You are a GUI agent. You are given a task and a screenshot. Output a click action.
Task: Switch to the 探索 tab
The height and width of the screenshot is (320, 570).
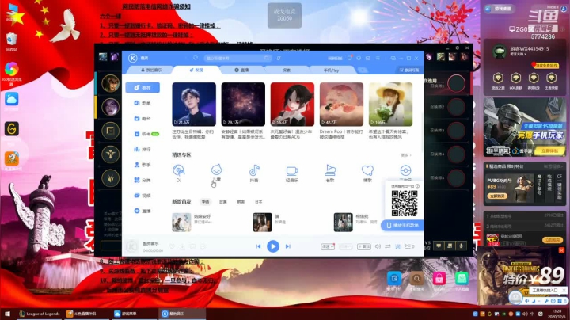coord(287,70)
